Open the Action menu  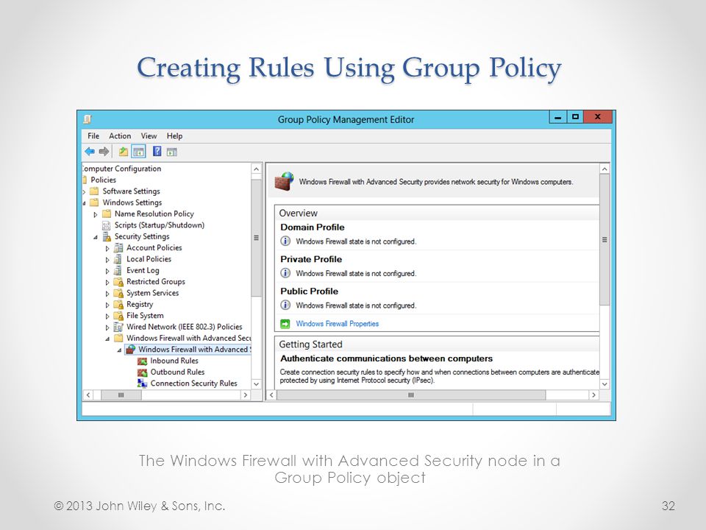click(120, 135)
